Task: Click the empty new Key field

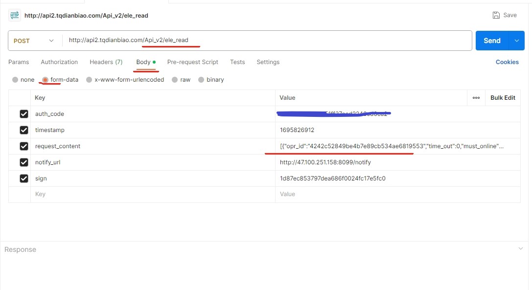Action: [153, 194]
